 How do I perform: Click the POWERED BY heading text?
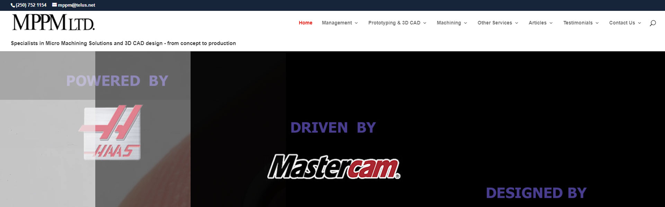(117, 81)
